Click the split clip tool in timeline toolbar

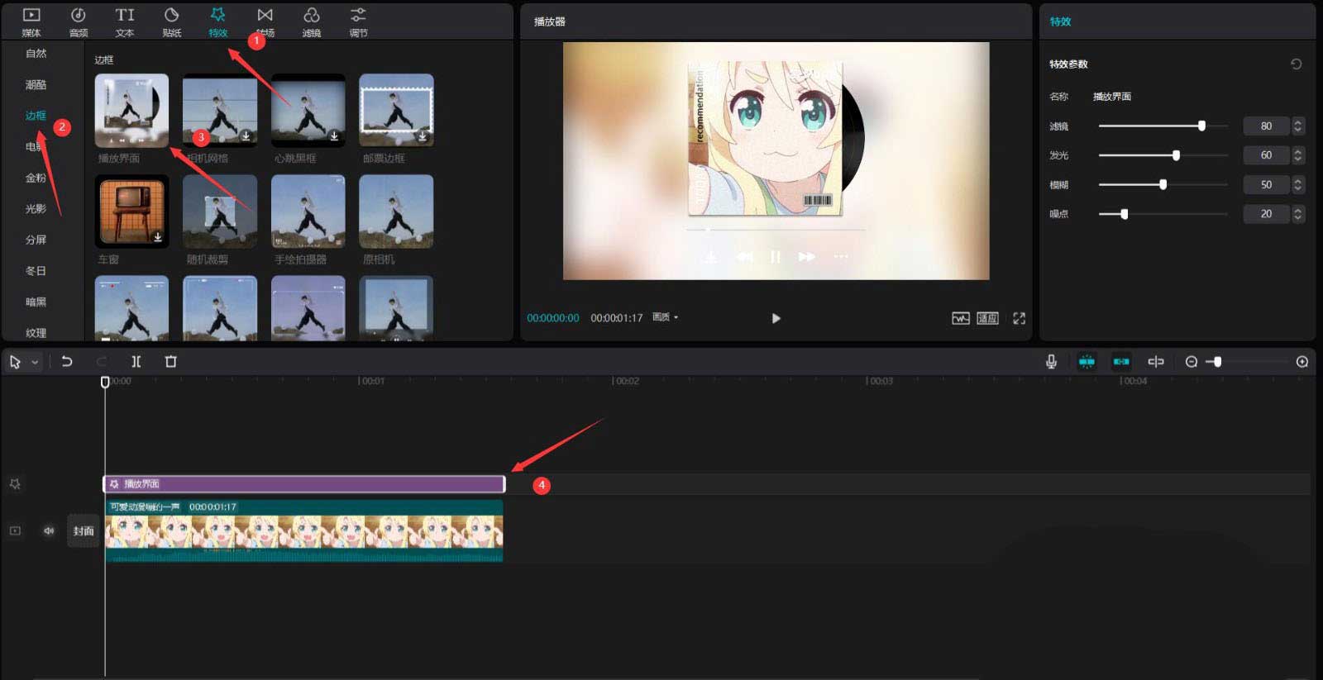point(136,362)
